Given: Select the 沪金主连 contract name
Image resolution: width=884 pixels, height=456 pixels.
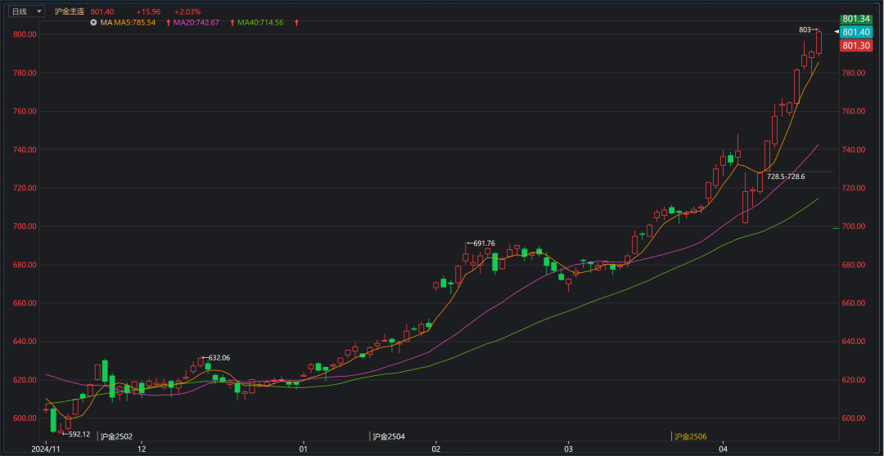Looking at the screenshot, I should point(70,11).
